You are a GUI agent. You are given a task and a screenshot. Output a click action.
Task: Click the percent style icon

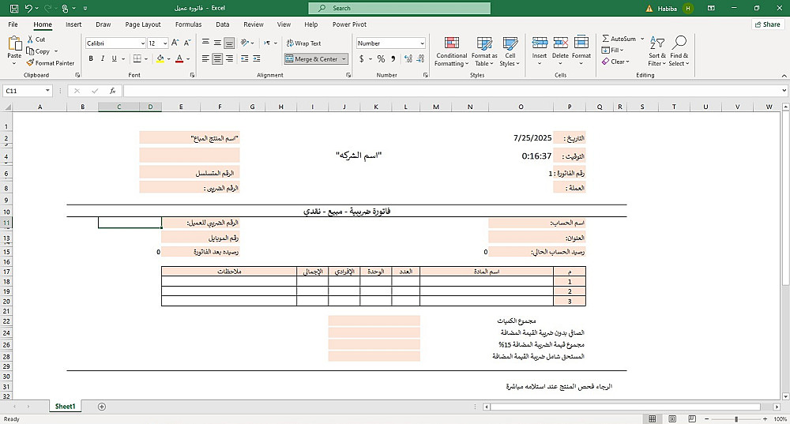pos(381,59)
